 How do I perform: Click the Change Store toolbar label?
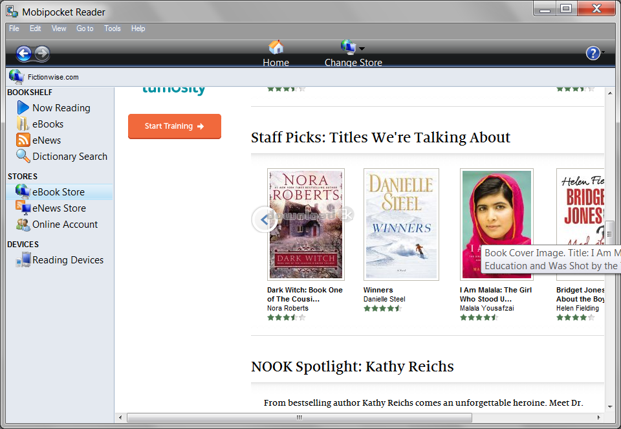[x=353, y=63]
